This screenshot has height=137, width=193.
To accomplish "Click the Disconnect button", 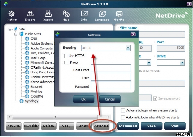I will [x=128, y=126].
